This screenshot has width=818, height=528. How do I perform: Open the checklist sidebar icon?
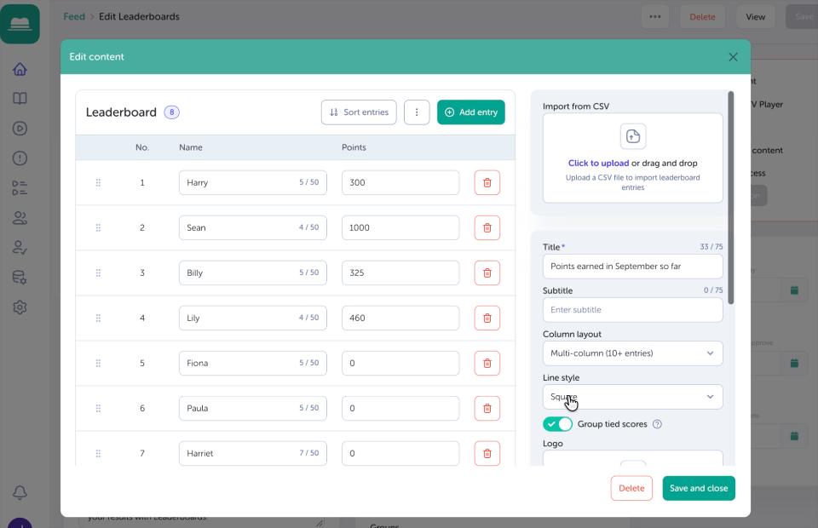(x=20, y=187)
